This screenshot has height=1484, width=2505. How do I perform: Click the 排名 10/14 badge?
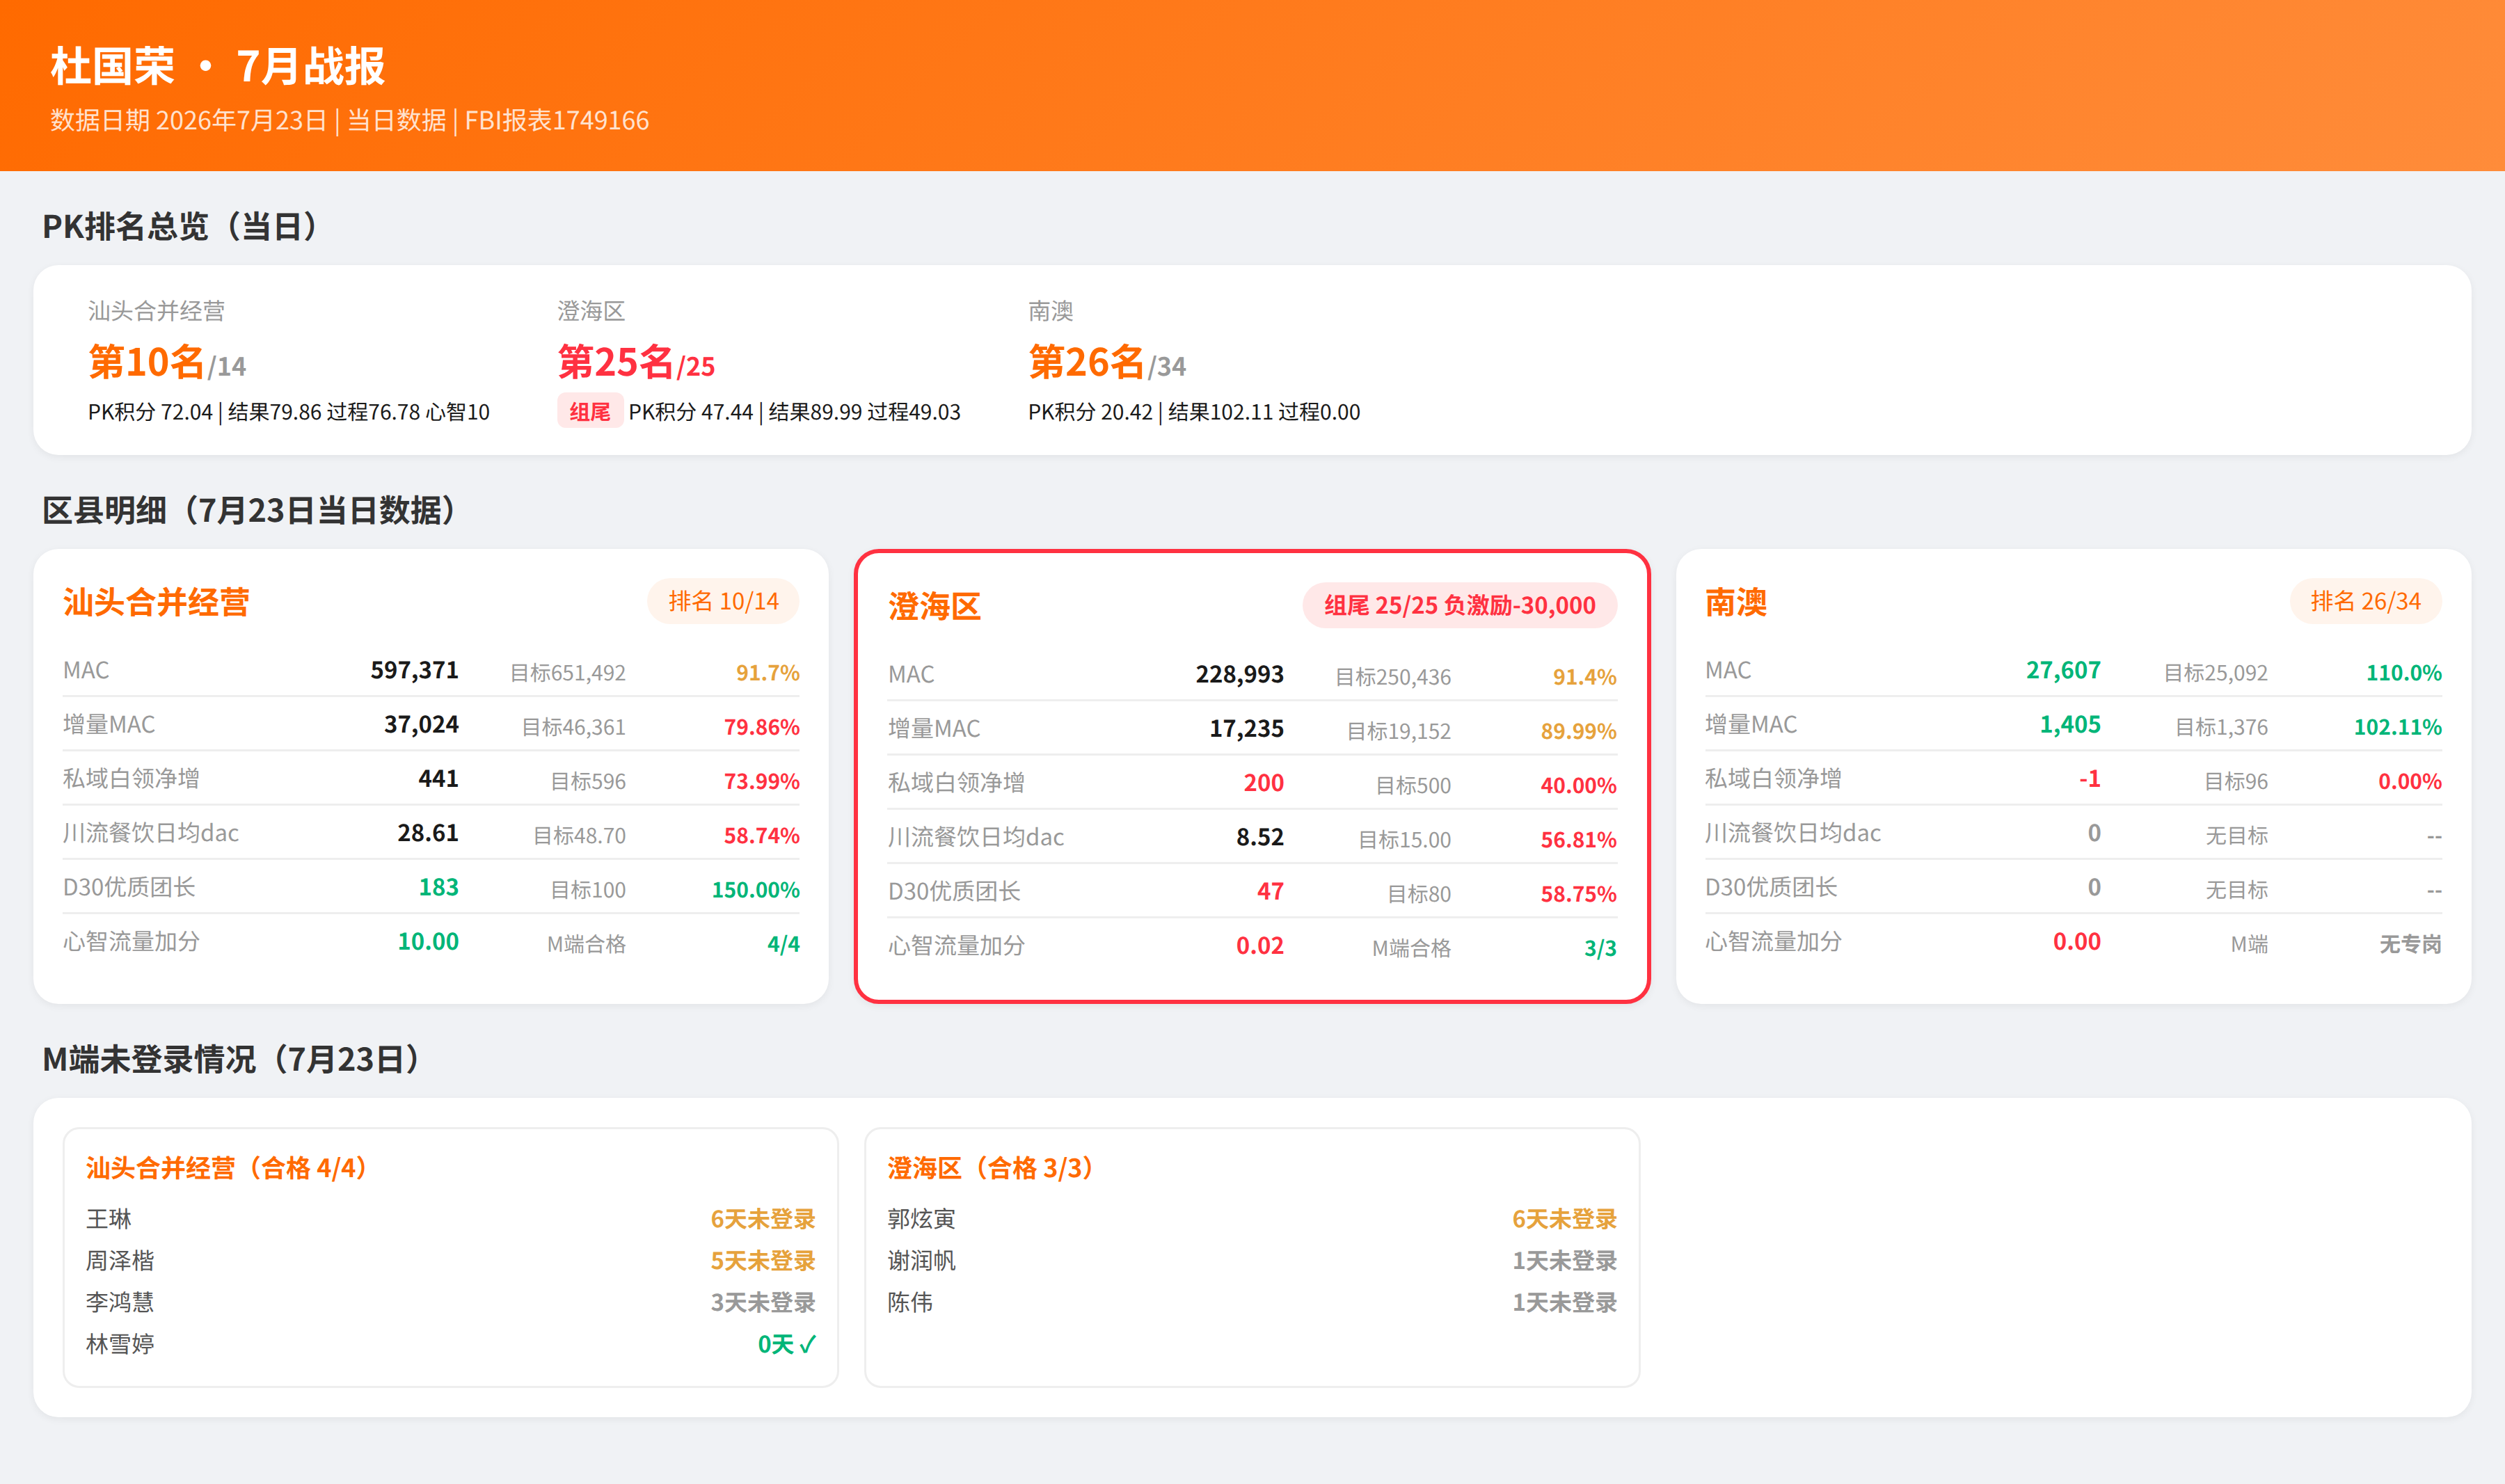tap(723, 601)
